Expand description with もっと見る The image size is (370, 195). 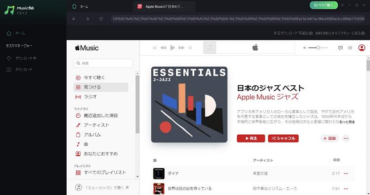tap(347, 122)
